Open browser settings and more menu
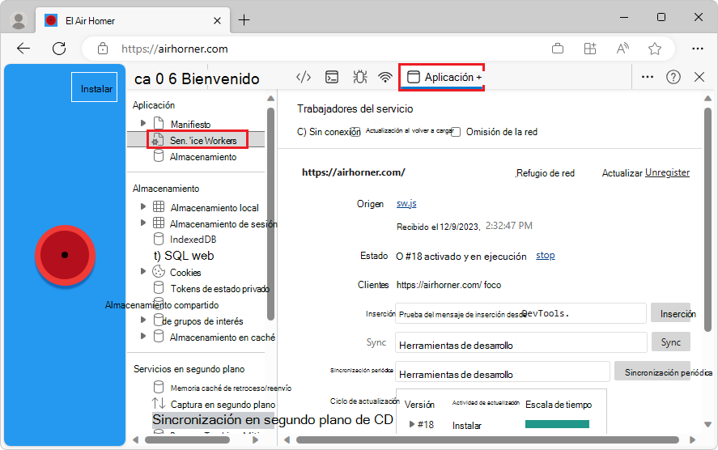The height and width of the screenshot is (450, 718). point(698,49)
